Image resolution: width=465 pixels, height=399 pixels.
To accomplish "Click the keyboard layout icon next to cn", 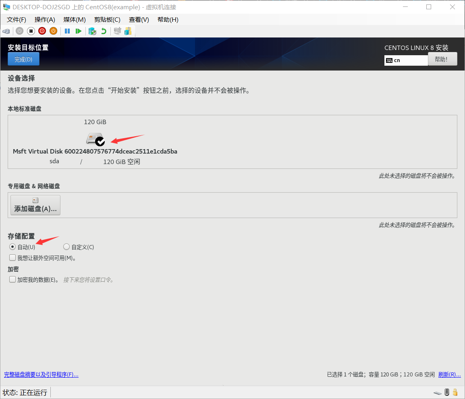I will coord(389,60).
